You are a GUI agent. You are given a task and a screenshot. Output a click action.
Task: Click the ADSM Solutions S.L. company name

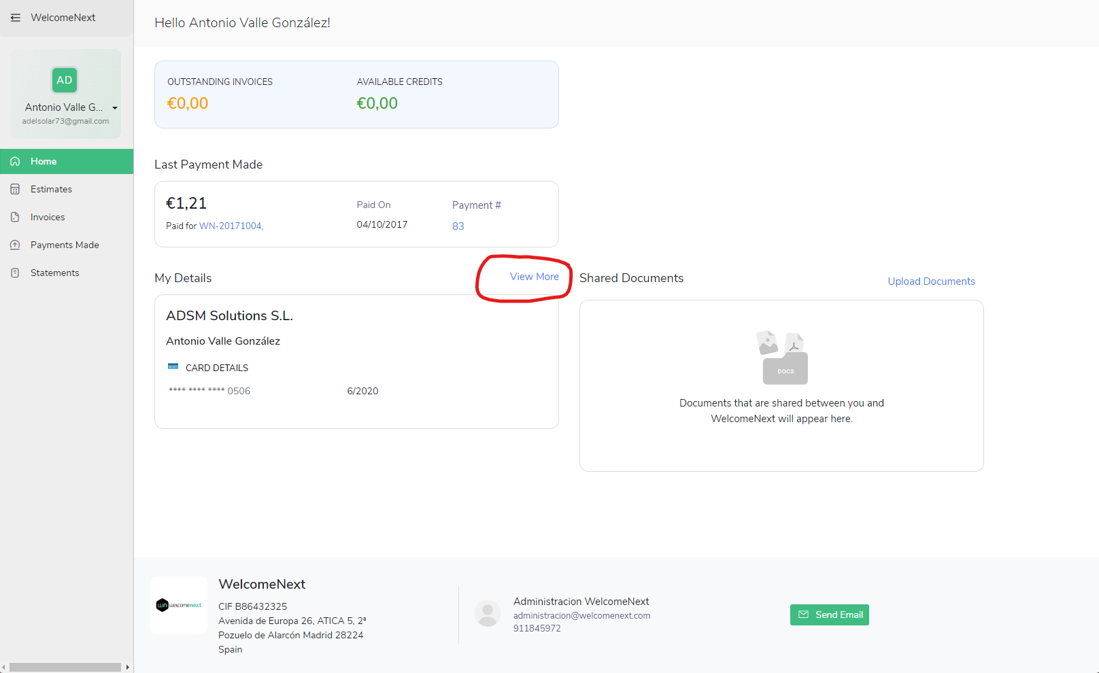coord(230,315)
